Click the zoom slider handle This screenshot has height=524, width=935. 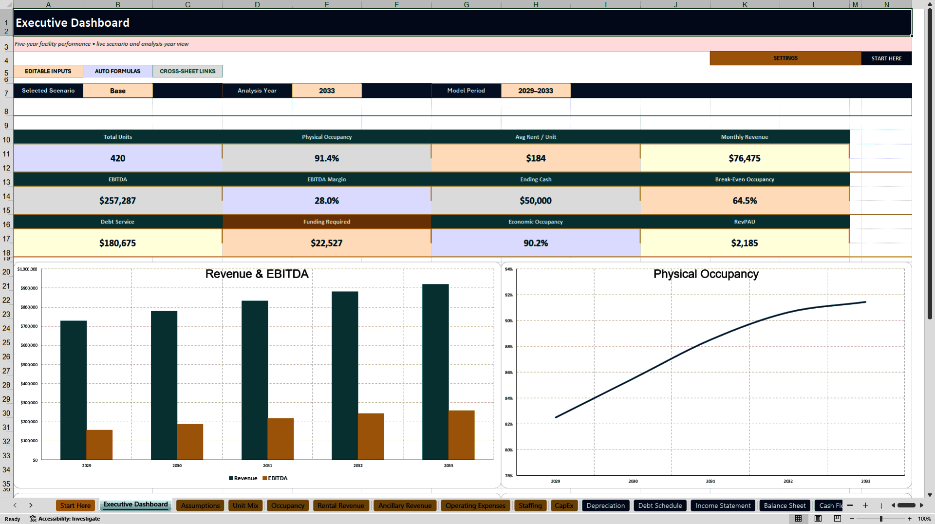tap(881, 519)
